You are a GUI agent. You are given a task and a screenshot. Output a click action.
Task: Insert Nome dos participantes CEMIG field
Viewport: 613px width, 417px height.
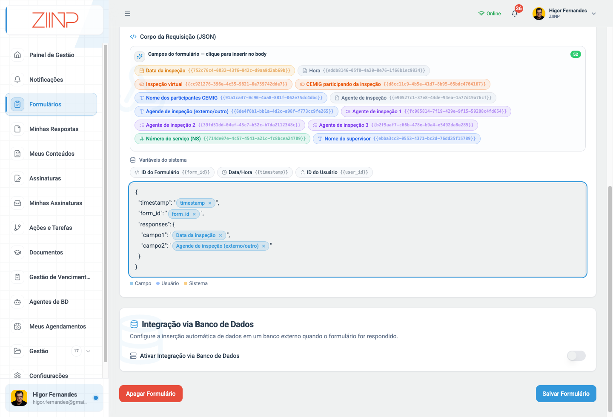point(231,98)
